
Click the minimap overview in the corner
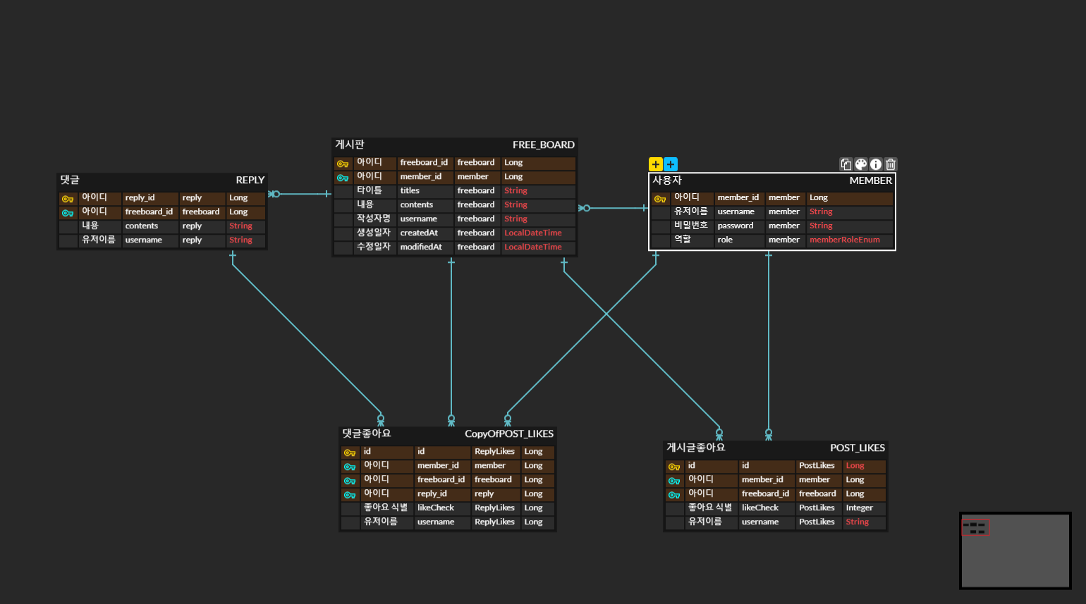1015,550
